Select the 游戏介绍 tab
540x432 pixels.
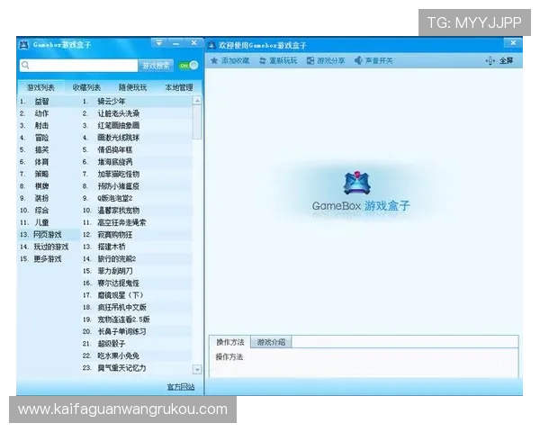point(271,342)
